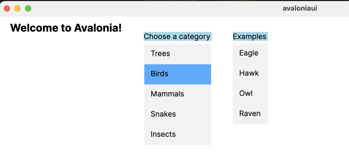The height and width of the screenshot is (162, 349).
Task: Click the highlighted Birds category
Action: pyautogui.click(x=177, y=74)
